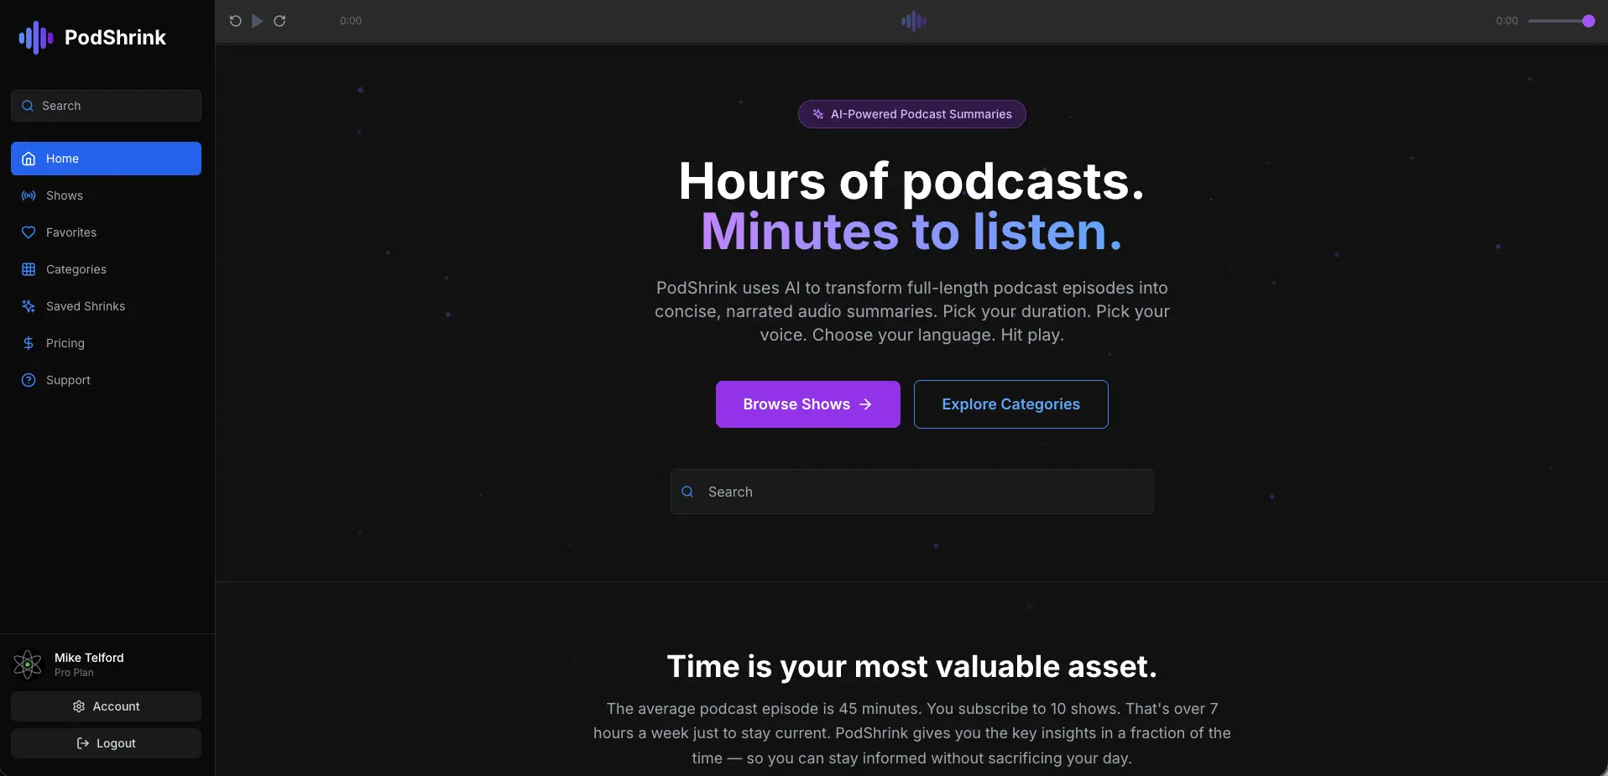The image size is (1608, 776).
Task: View the Pricing page
Action: click(x=106, y=343)
